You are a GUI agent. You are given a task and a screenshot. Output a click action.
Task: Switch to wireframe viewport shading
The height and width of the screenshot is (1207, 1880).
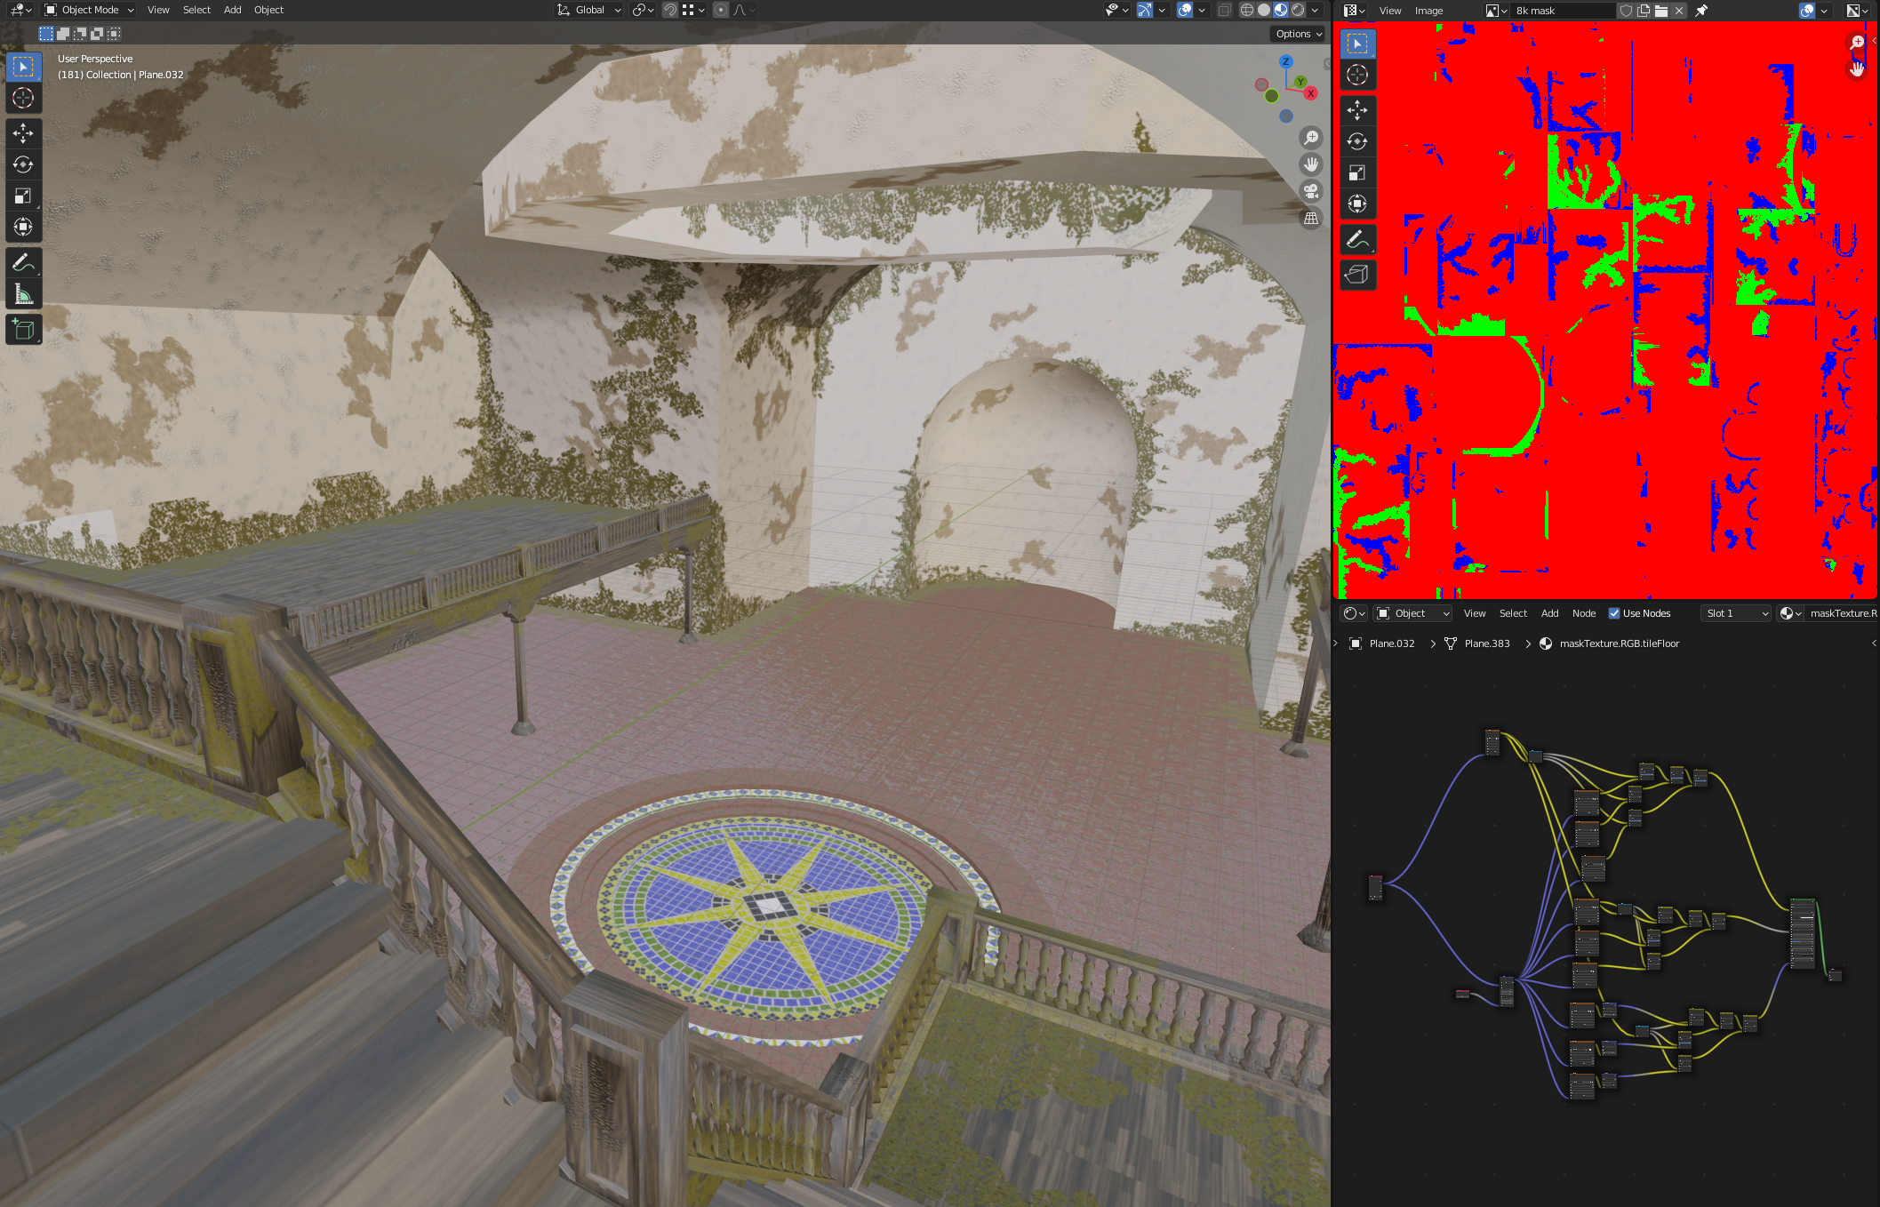click(x=1247, y=10)
